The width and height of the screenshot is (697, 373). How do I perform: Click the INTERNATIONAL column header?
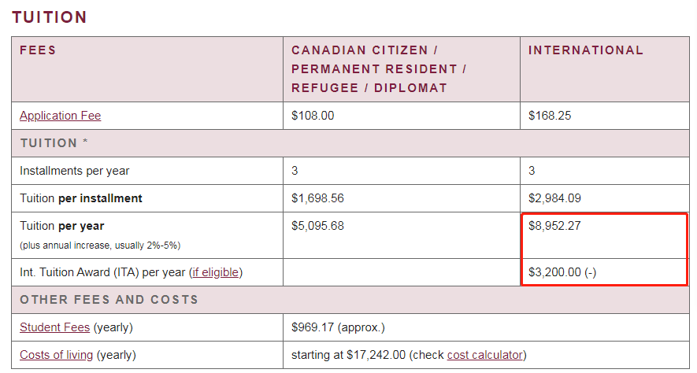pos(585,50)
